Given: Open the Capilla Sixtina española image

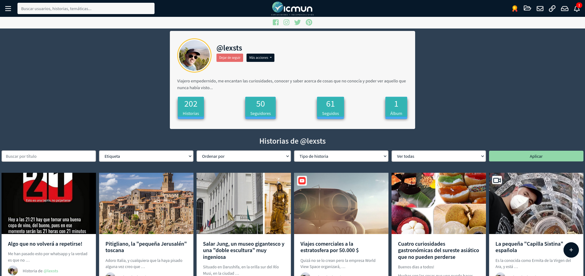Looking at the screenshot, I should click(x=536, y=203).
